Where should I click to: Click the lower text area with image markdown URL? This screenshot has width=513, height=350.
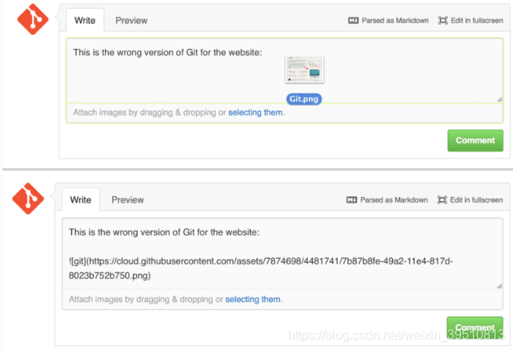(283, 254)
